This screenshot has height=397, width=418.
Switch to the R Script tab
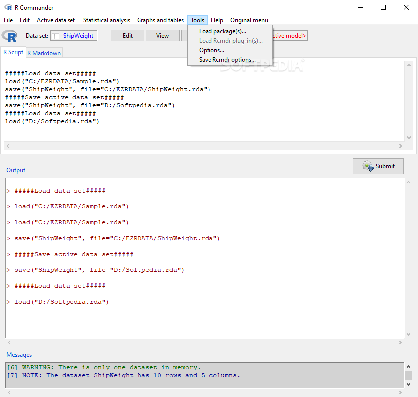[13, 52]
